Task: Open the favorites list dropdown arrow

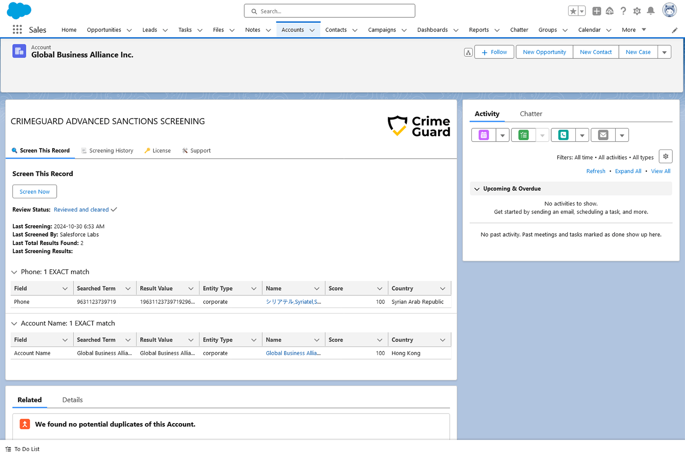Action: [582, 11]
